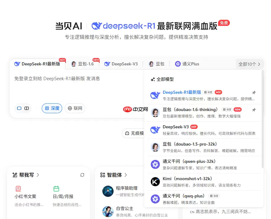
Task: Enable 联网 web search mode
Action: pos(75,108)
